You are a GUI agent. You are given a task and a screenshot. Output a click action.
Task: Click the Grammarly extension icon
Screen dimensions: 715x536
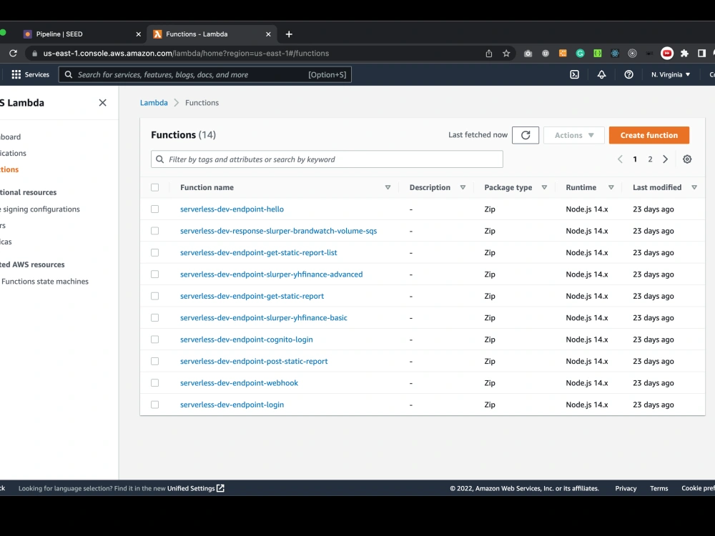pos(580,54)
